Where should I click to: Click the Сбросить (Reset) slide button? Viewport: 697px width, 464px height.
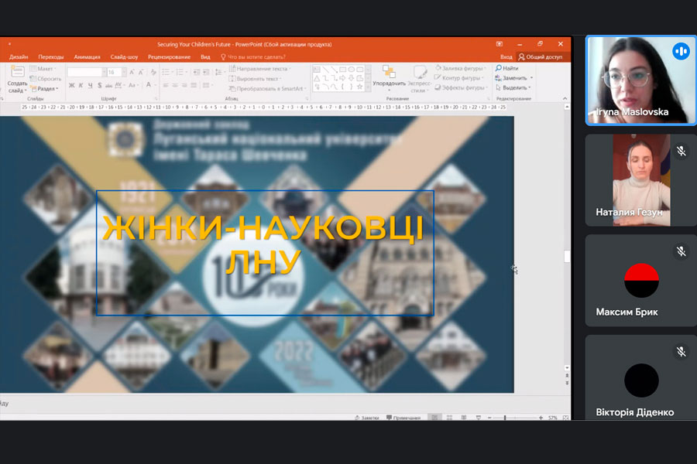tap(46, 79)
